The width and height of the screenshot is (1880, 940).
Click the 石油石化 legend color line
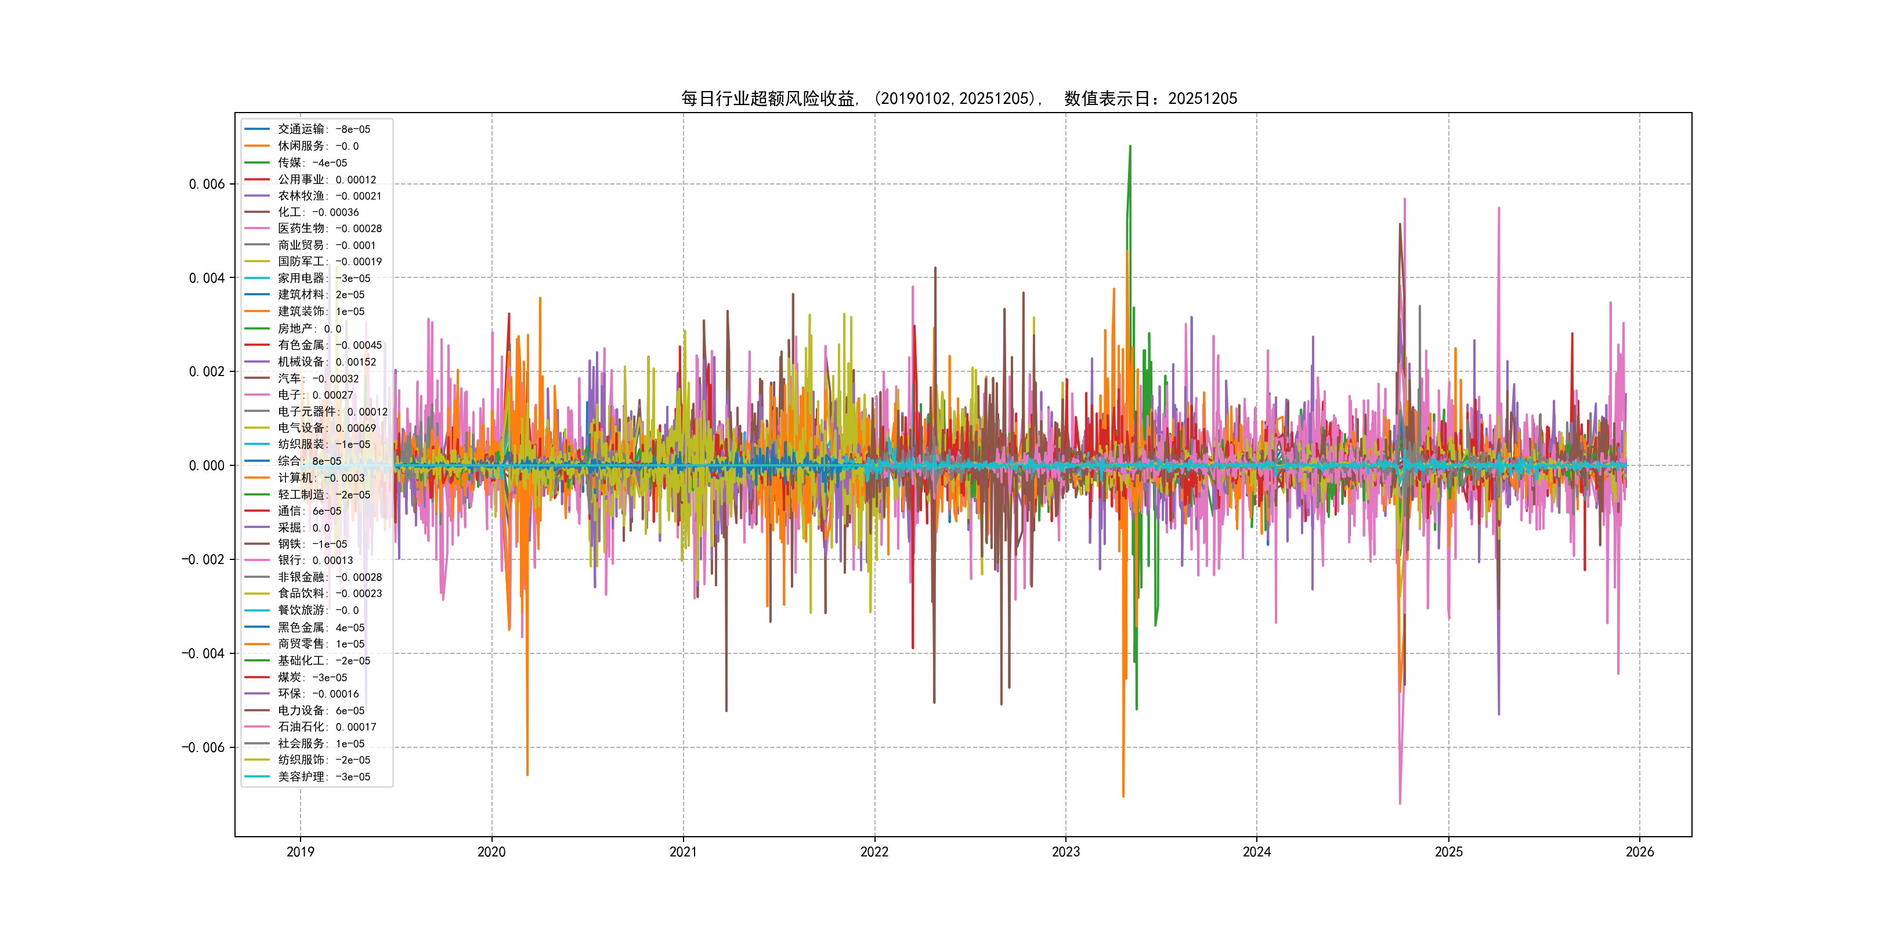pos(257,727)
